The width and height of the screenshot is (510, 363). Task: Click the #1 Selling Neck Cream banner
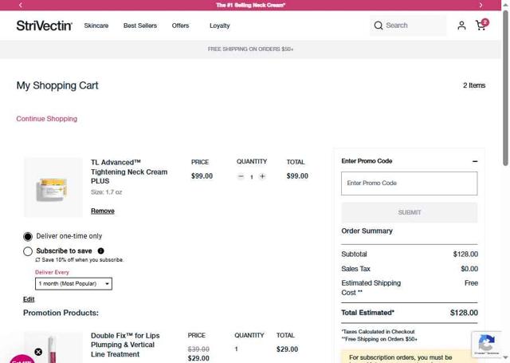[251, 5]
